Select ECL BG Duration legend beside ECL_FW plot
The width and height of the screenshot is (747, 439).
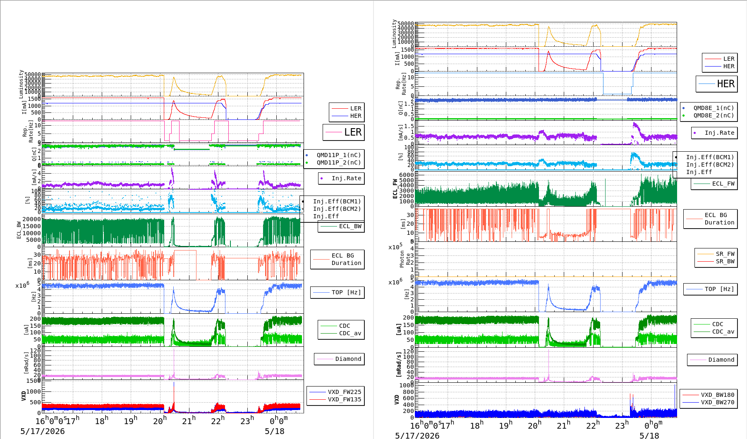point(719,219)
